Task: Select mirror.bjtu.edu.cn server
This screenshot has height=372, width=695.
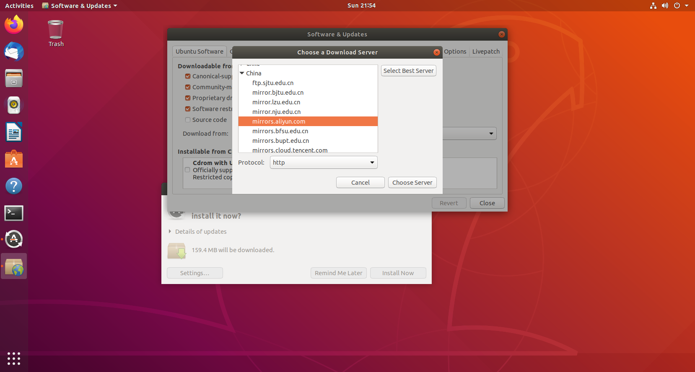Action: (308, 93)
